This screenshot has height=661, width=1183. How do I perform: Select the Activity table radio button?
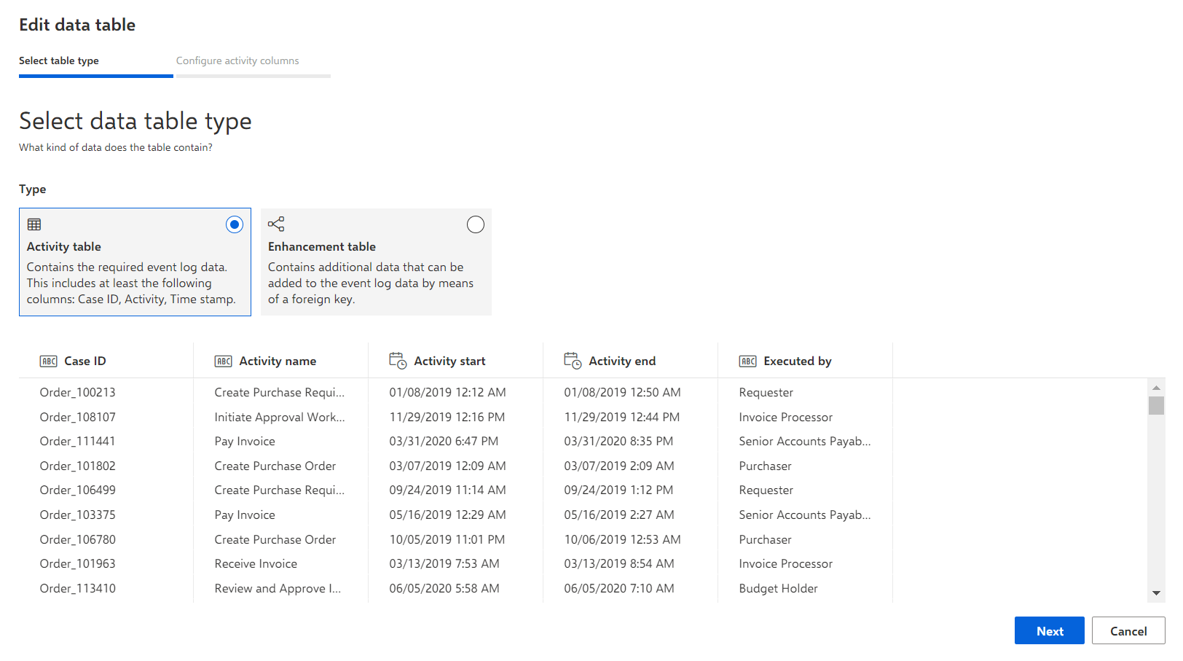pyautogui.click(x=235, y=224)
